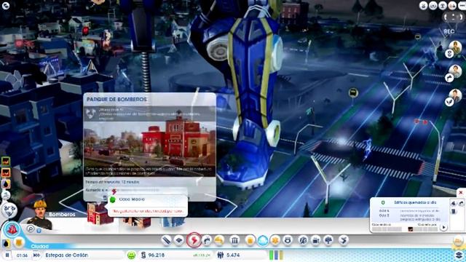Close the fire data panel with red X
The width and height of the screenshot is (466, 262).
pos(461,192)
